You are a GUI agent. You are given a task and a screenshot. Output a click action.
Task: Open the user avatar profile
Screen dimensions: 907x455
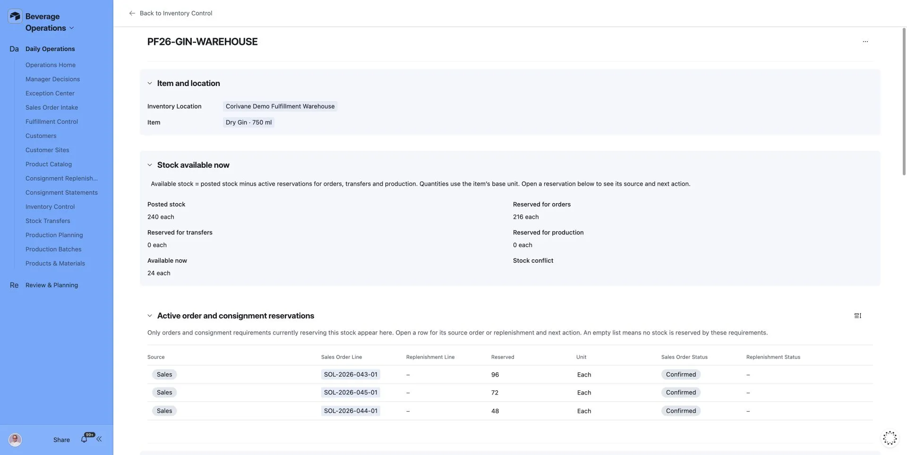[15, 439]
